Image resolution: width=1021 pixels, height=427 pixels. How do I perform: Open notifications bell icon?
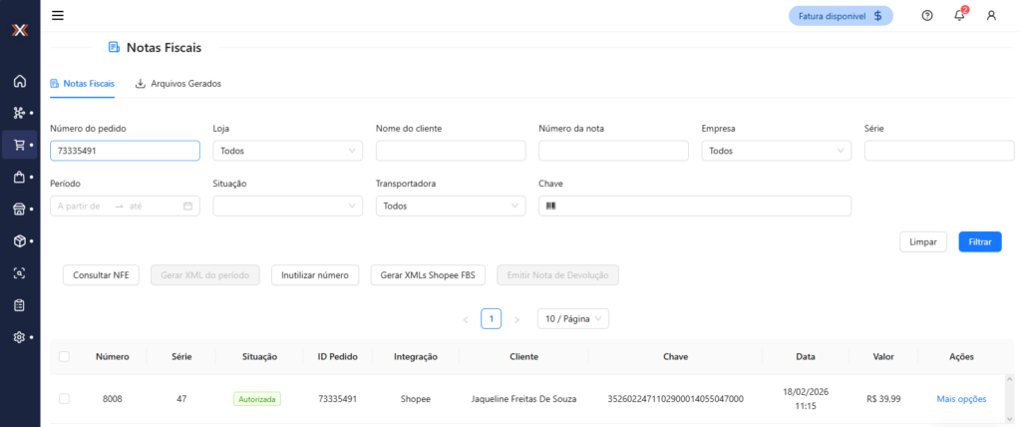coord(959,15)
